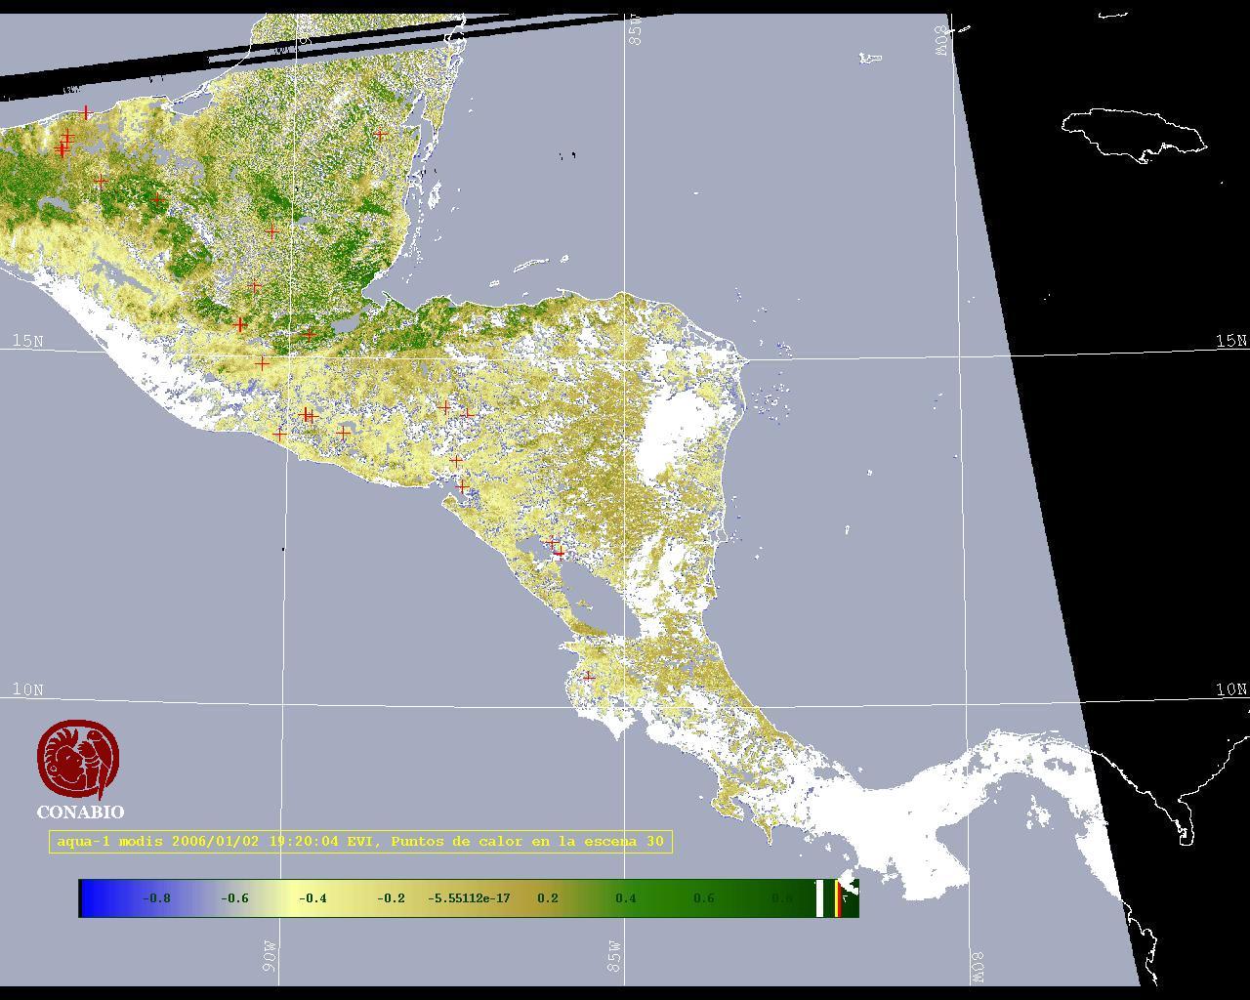Image resolution: width=1250 pixels, height=1000 pixels.
Task: Click the right 15N latitude label
Action: (1230, 341)
